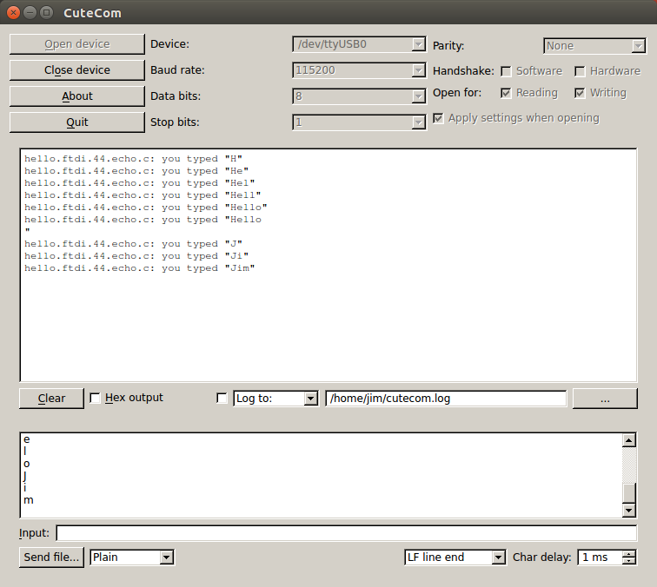Click output line ending with "Jim"
This screenshot has width=657, height=587.
click(x=140, y=268)
